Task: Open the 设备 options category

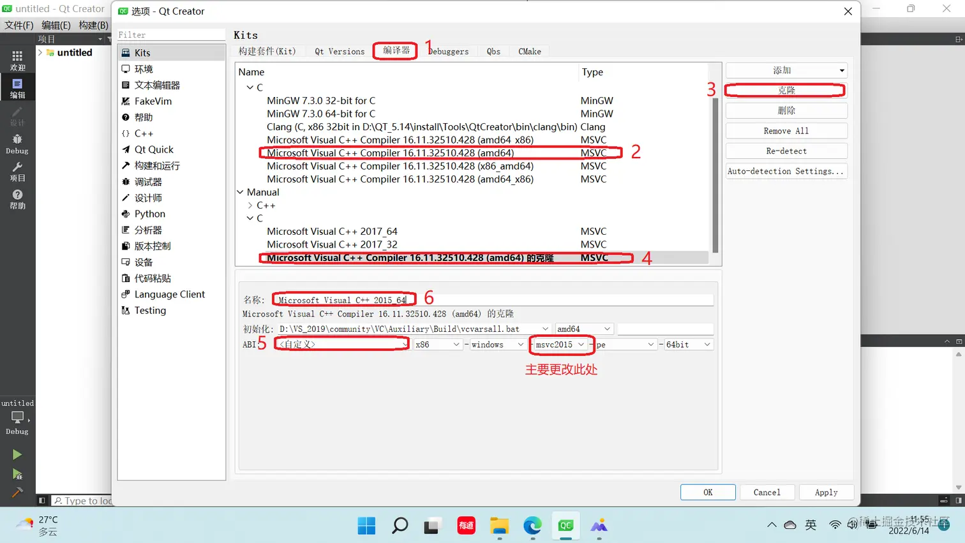Action: click(x=172, y=262)
